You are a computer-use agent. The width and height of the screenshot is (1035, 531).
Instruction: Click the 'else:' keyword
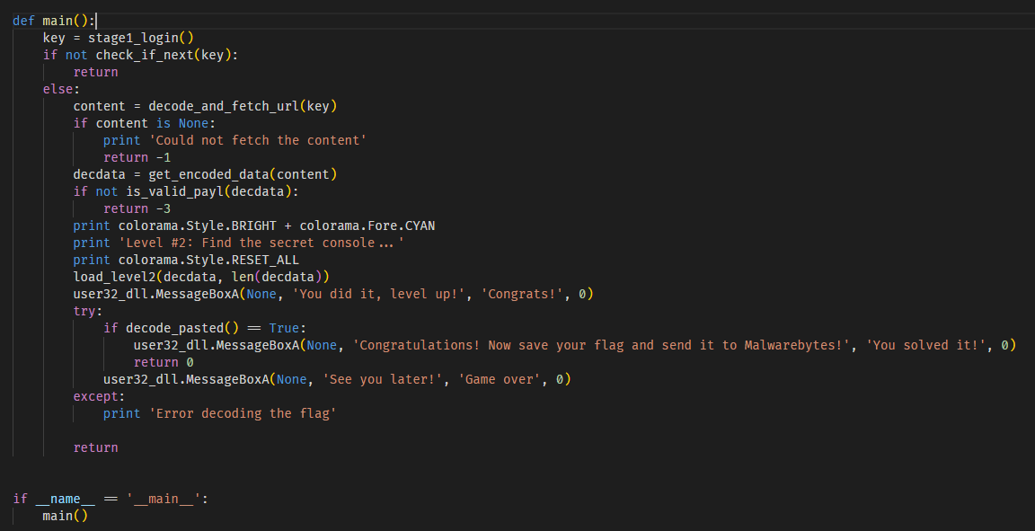tap(61, 89)
